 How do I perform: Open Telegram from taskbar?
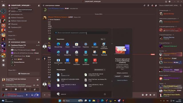coord(89,101)
